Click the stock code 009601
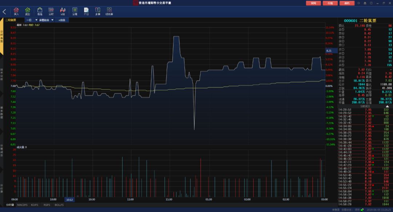Viewport: 393px width, 212px height. click(350, 21)
